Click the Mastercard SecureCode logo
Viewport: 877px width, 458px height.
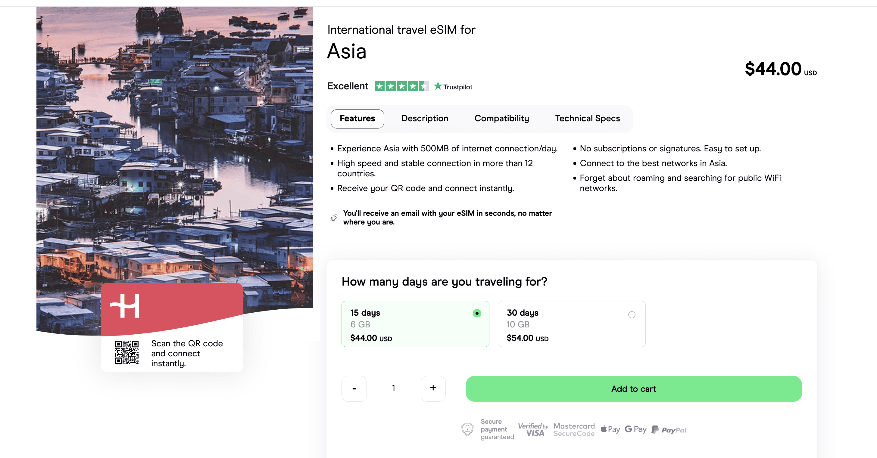[x=574, y=429]
